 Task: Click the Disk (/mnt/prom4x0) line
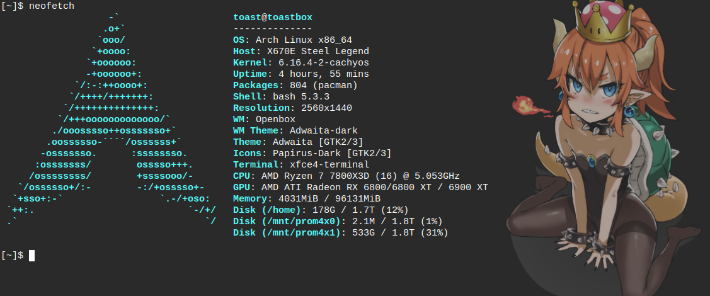coord(338,221)
